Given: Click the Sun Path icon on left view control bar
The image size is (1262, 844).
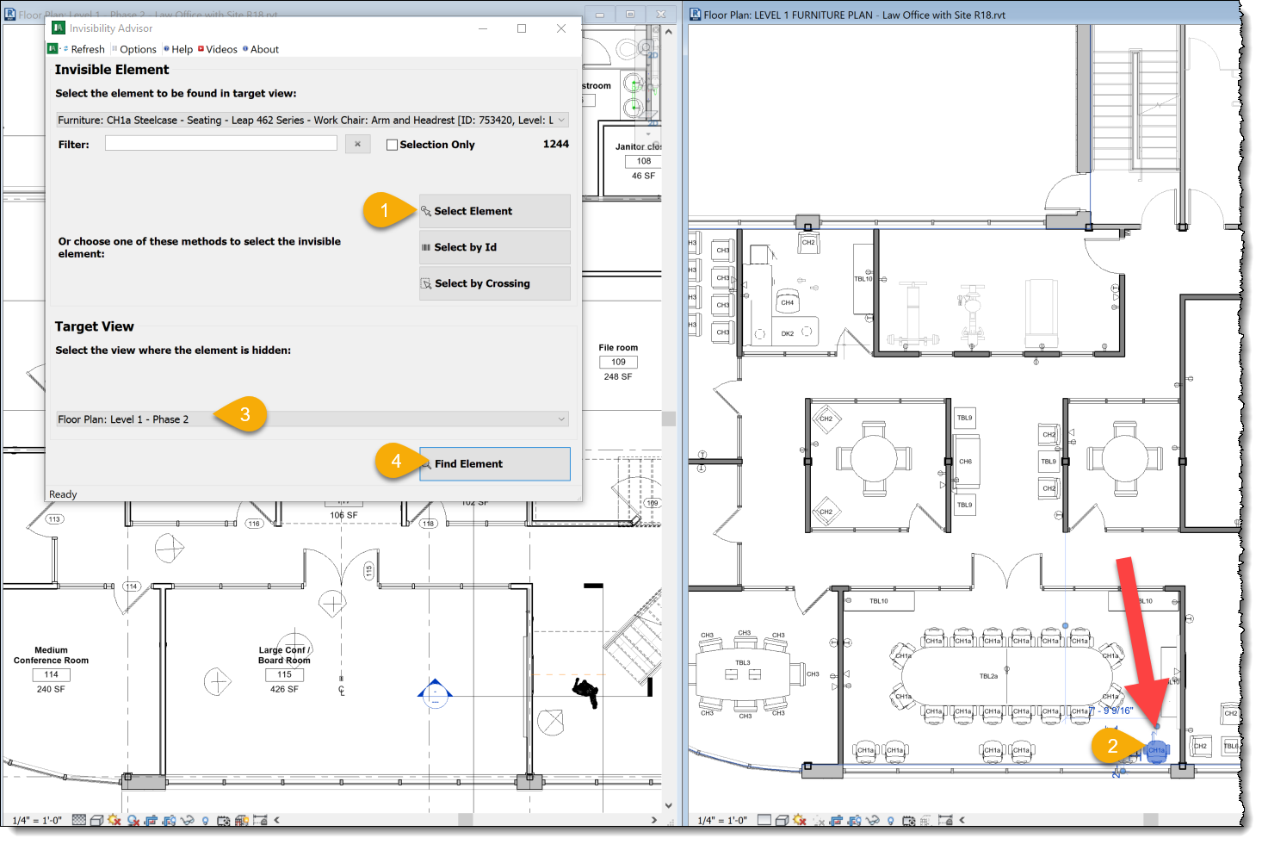Looking at the screenshot, I should tap(114, 820).
